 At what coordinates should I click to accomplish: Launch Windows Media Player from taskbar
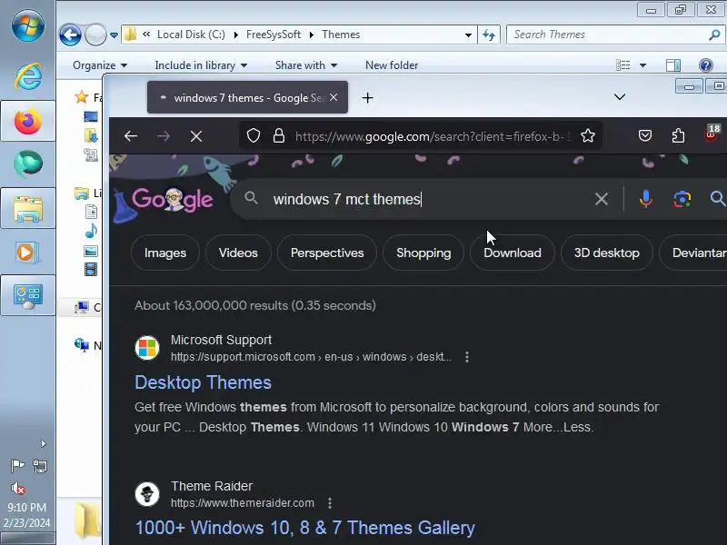(x=28, y=253)
